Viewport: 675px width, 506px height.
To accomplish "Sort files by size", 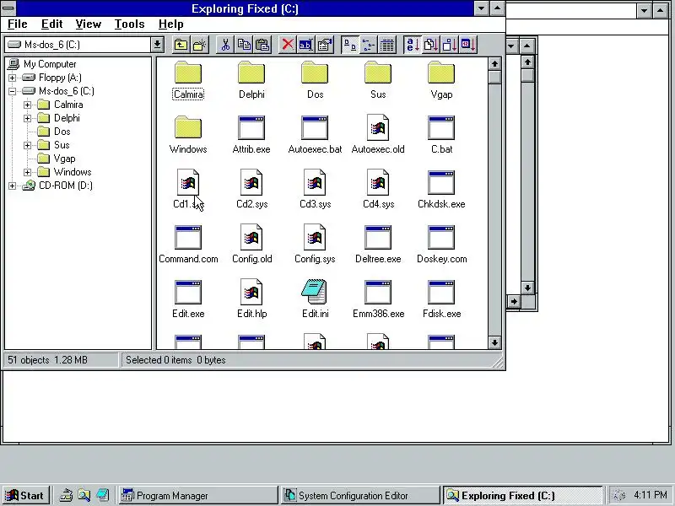I will (x=450, y=45).
